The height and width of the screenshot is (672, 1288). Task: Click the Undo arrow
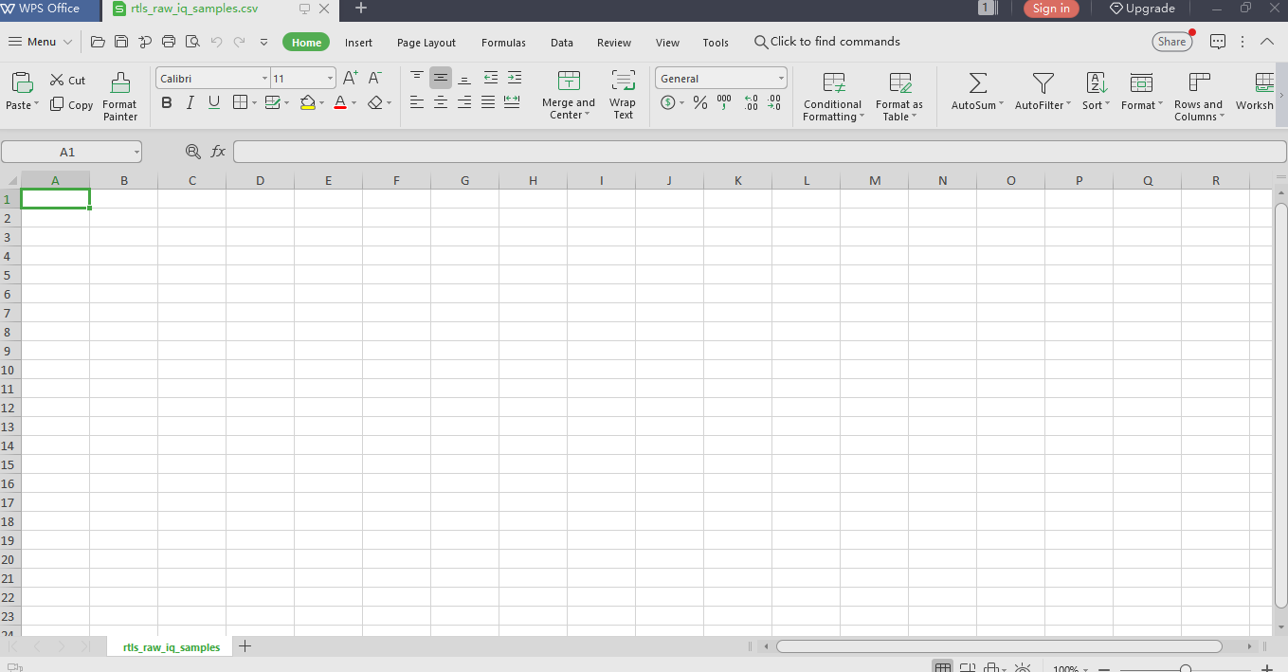pyautogui.click(x=216, y=42)
